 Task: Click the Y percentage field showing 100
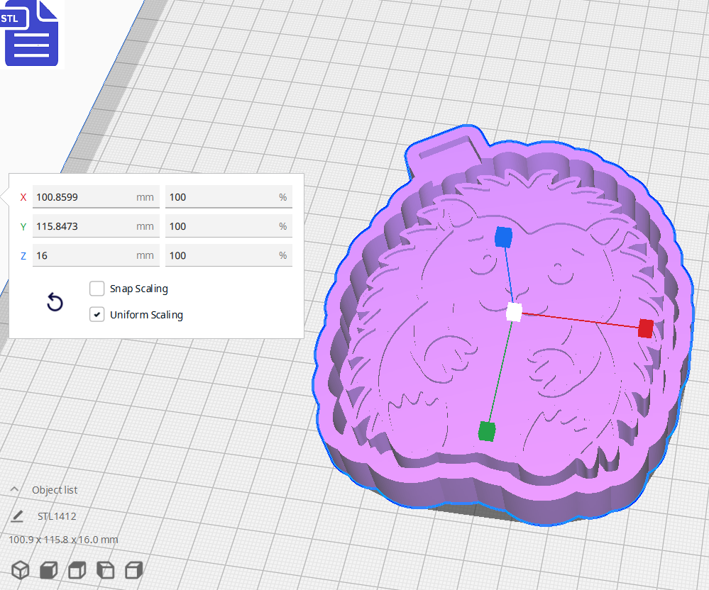229,226
